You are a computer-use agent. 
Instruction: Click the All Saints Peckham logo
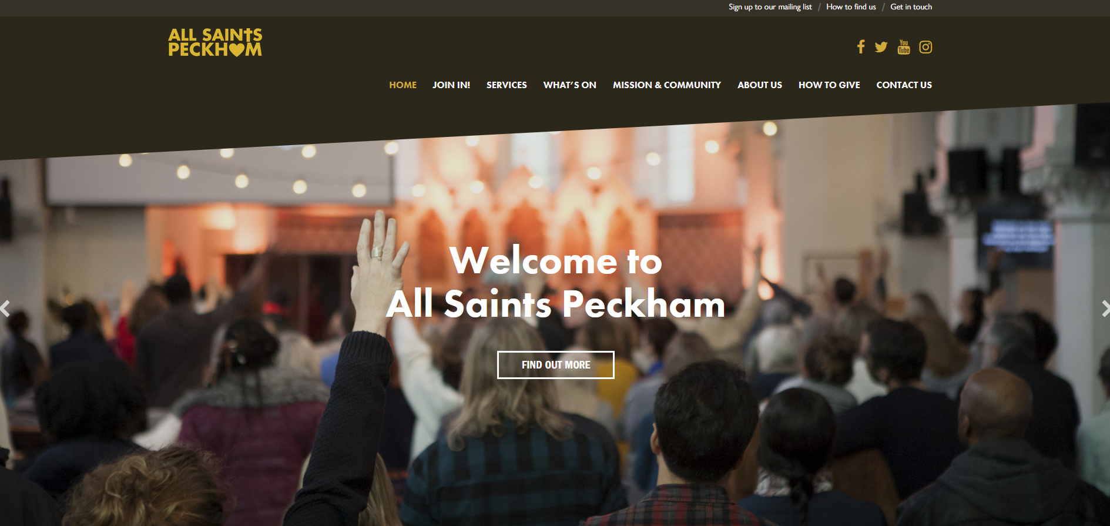(215, 42)
